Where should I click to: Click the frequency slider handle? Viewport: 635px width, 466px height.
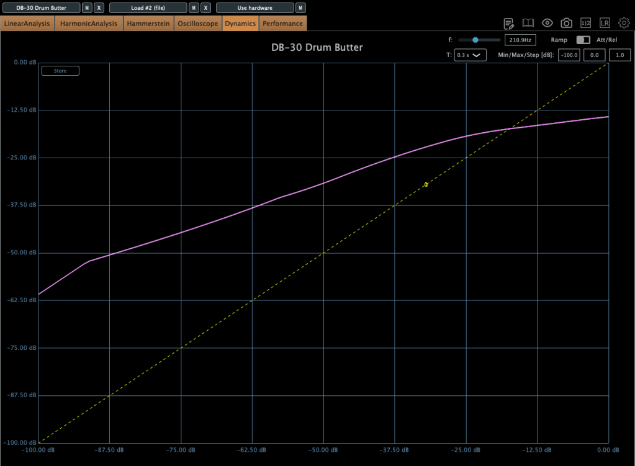(x=475, y=40)
